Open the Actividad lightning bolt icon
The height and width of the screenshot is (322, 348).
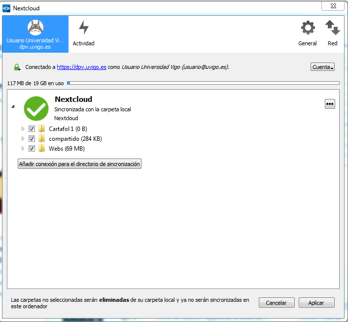(x=84, y=28)
